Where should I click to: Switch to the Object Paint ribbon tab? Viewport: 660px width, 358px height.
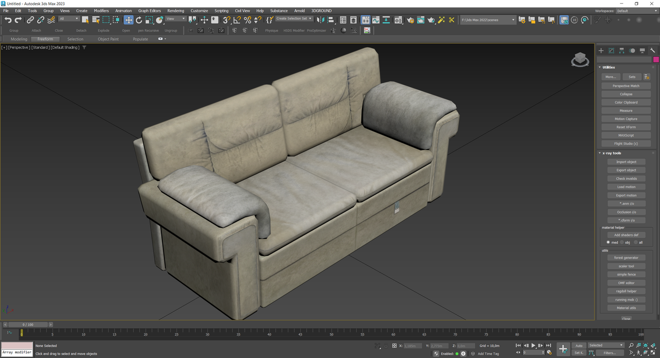(x=108, y=39)
